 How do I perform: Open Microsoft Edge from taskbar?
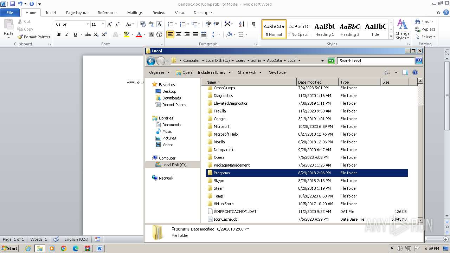click(75, 248)
